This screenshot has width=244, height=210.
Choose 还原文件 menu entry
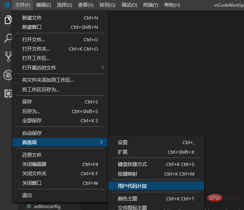pyautogui.click(x=60, y=155)
